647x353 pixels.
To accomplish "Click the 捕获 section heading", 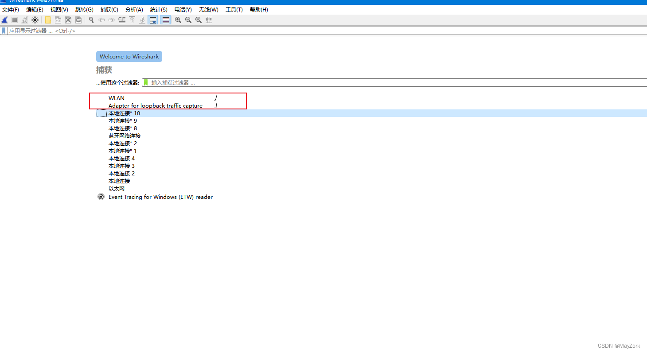I will [x=104, y=70].
